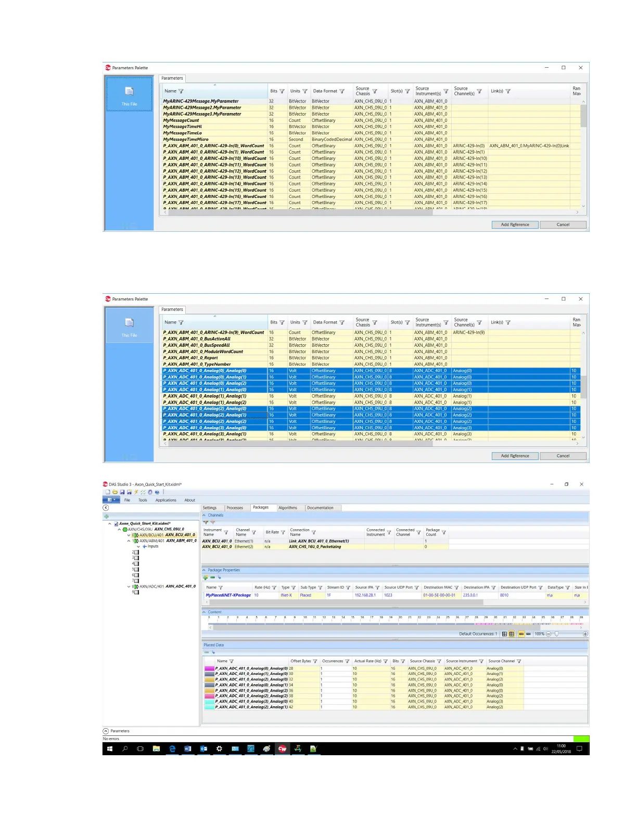Click the zoom in plus icon in Content panel

click(x=585, y=634)
